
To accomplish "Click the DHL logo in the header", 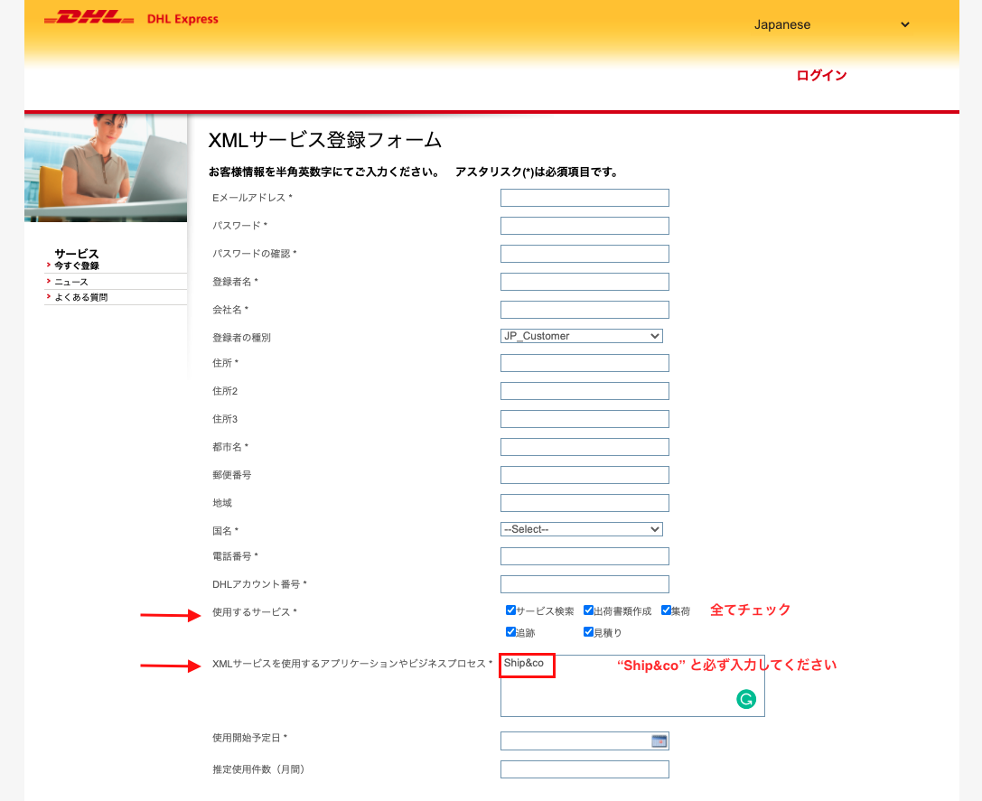I will (x=89, y=17).
